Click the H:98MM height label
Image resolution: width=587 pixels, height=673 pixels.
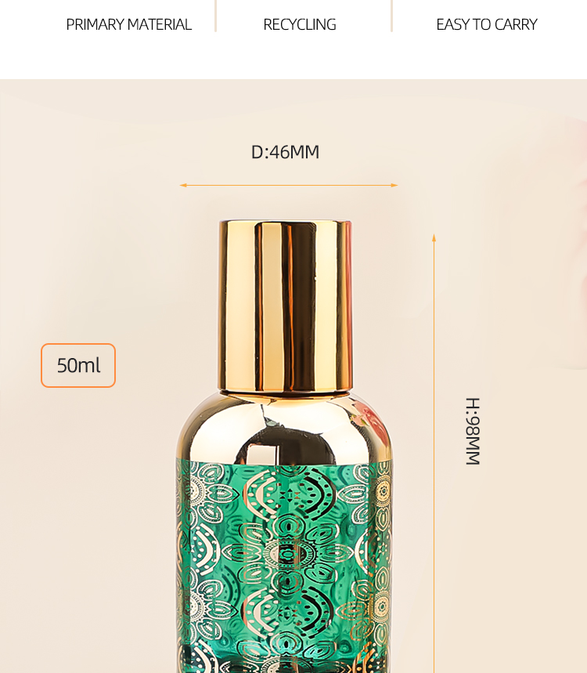coord(473,432)
